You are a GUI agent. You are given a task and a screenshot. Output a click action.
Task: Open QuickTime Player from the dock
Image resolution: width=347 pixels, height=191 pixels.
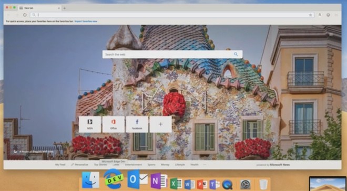pyautogui.click(x=227, y=185)
